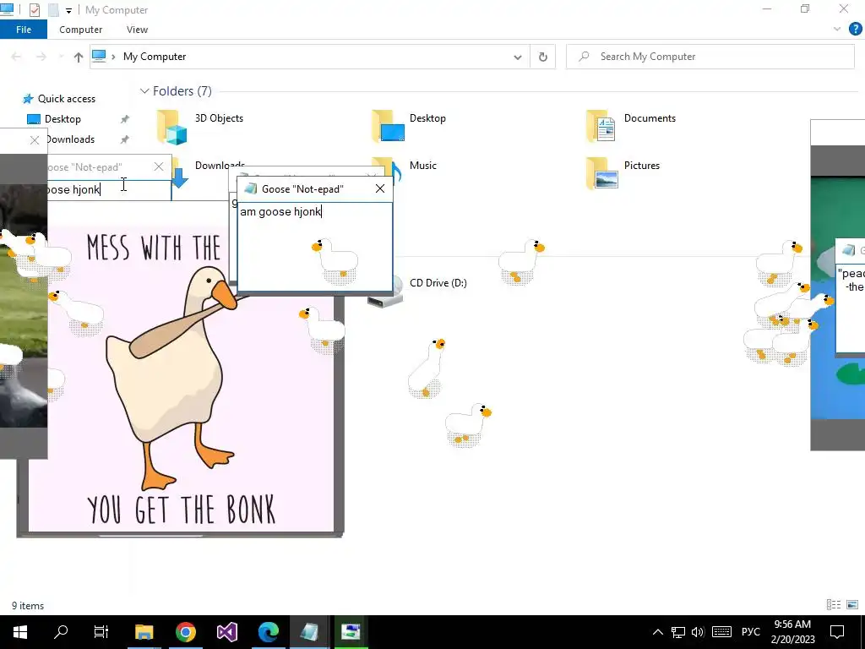The height and width of the screenshot is (649, 865).
Task: Click the green-highlighted taskbar app icon
Action: coord(351,632)
